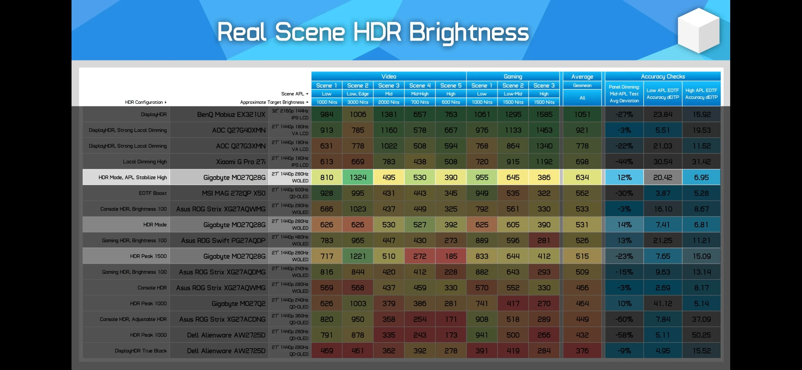Click the "HDR Peak 1500" configuration label
Screen dimensions: 802x370
pos(148,256)
